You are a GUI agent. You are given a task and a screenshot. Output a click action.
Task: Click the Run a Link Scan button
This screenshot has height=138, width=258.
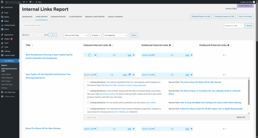[245, 16]
